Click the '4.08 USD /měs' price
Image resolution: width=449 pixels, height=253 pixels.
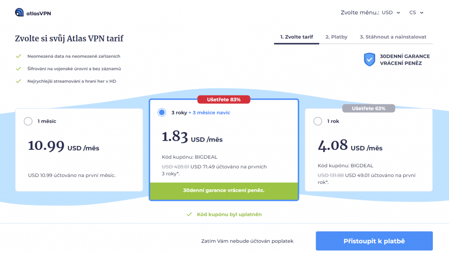pyautogui.click(x=350, y=146)
